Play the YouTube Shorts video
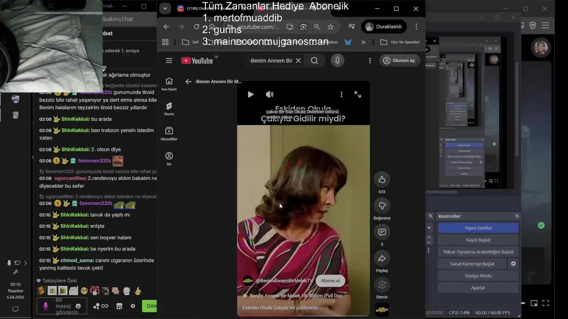The width and height of the screenshot is (568, 319). 251,94
